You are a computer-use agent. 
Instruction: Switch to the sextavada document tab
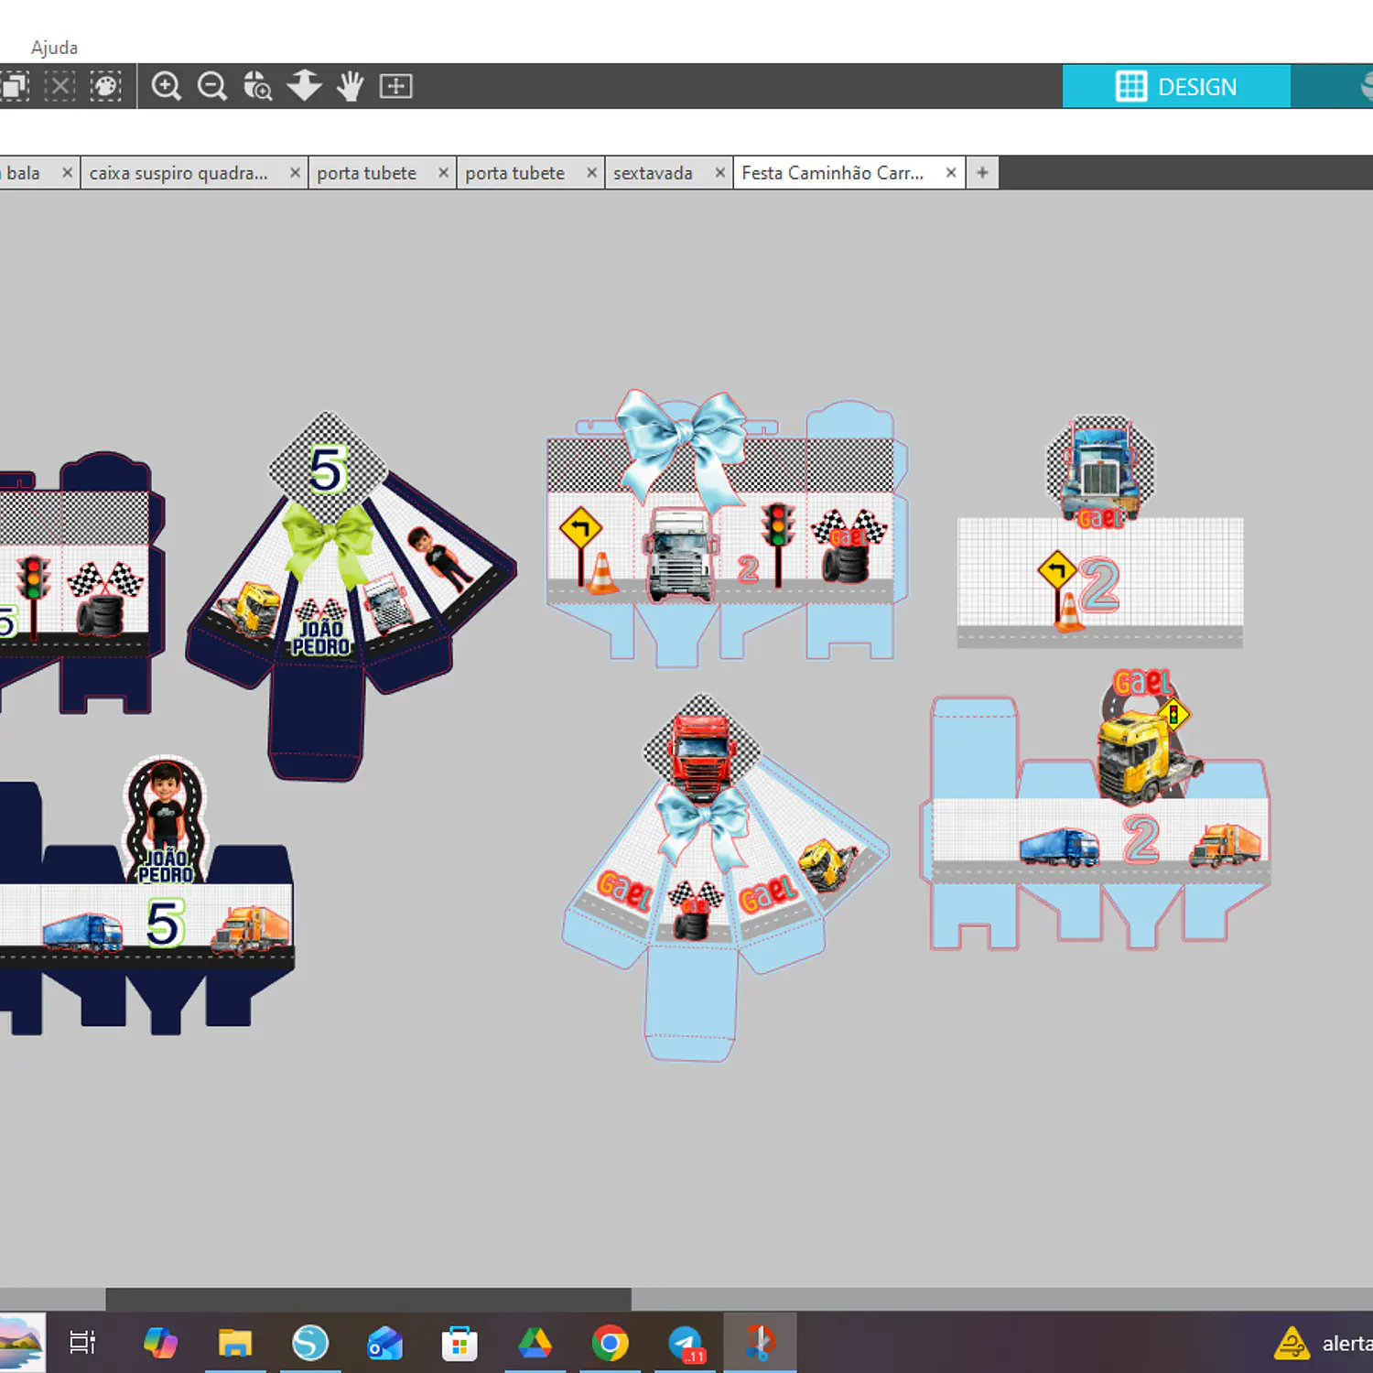tap(653, 173)
